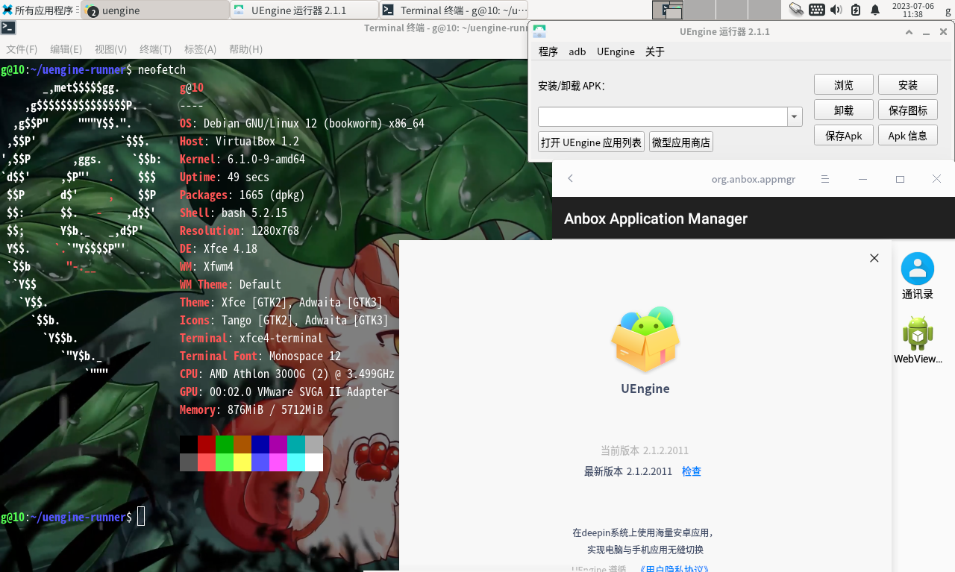This screenshot has width=955, height=572.
Task: Click the 安装 install button
Action: [x=908, y=85]
